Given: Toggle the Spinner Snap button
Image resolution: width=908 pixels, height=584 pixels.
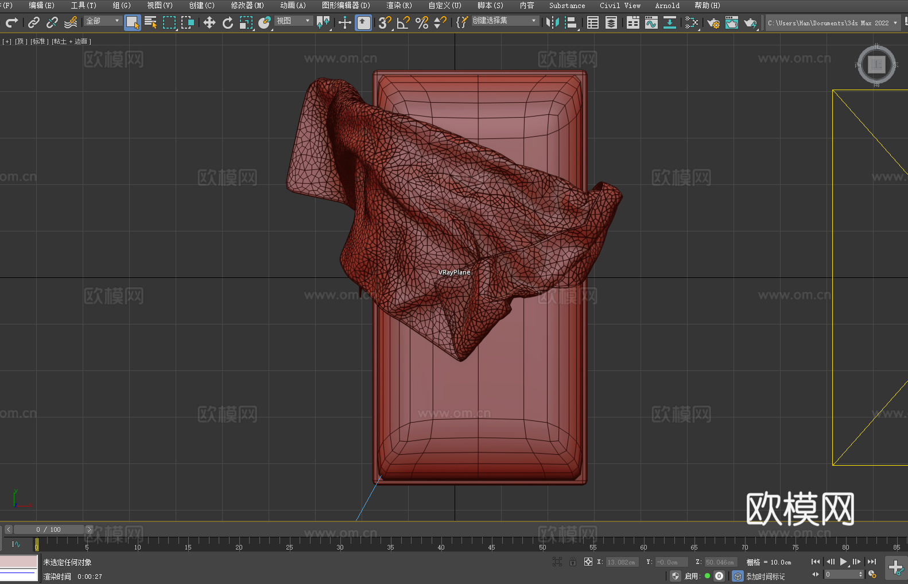Looking at the screenshot, I should [x=440, y=22].
